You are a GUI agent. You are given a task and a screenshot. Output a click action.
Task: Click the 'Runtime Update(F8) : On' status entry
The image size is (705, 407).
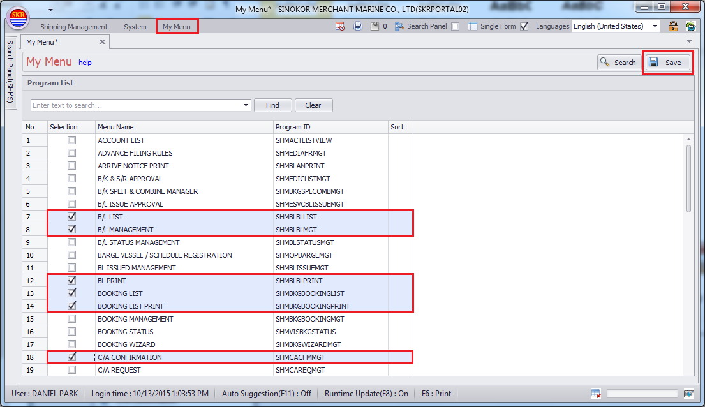tap(366, 394)
